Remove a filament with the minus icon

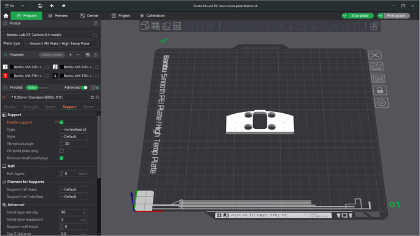[x=78, y=55]
